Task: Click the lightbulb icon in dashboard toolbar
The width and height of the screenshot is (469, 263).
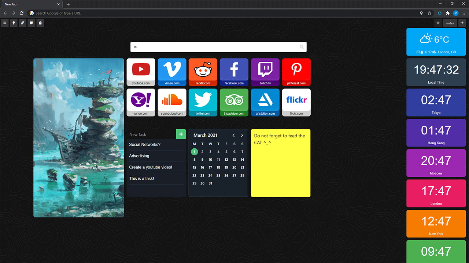Action: pos(14,23)
